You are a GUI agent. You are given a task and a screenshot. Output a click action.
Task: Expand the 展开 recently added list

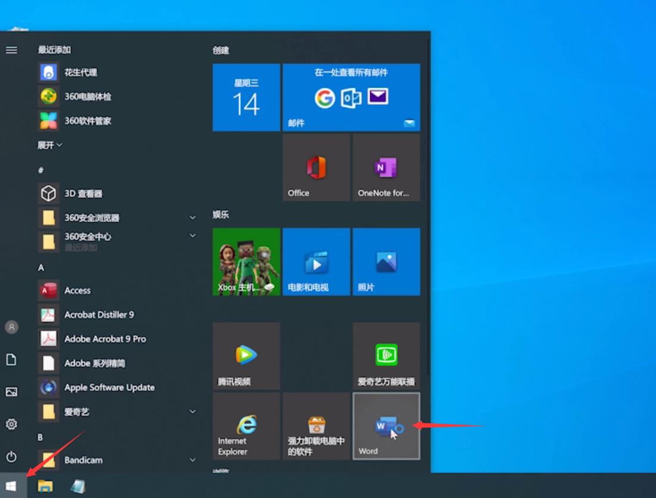50,145
